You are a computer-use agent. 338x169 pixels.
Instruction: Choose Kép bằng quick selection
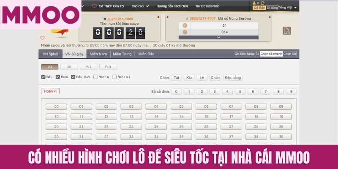(233, 78)
